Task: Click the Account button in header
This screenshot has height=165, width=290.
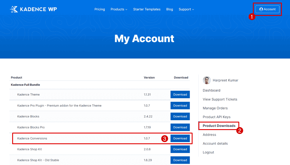Action: pyautogui.click(x=267, y=9)
